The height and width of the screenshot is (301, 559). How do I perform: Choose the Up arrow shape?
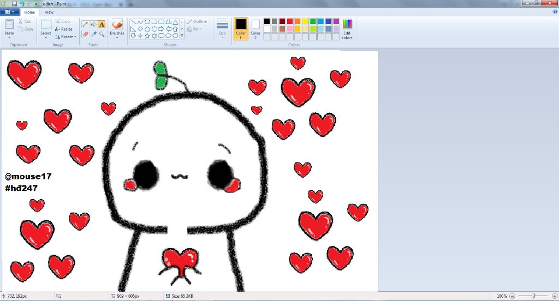[x=175, y=29]
